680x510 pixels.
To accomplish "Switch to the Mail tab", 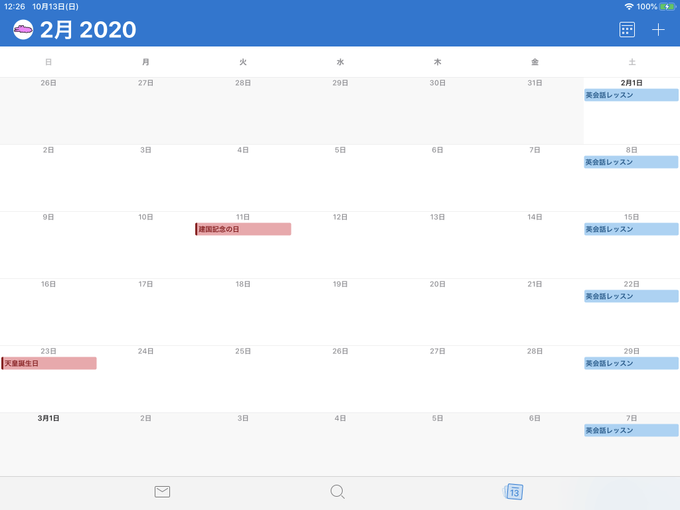I will point(162,491).
